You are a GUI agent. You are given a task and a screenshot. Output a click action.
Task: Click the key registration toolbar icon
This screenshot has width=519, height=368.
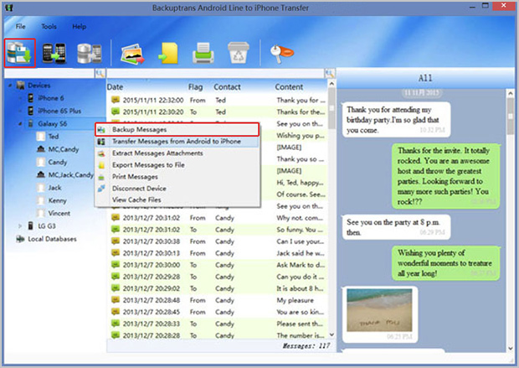tap(279, 53)
